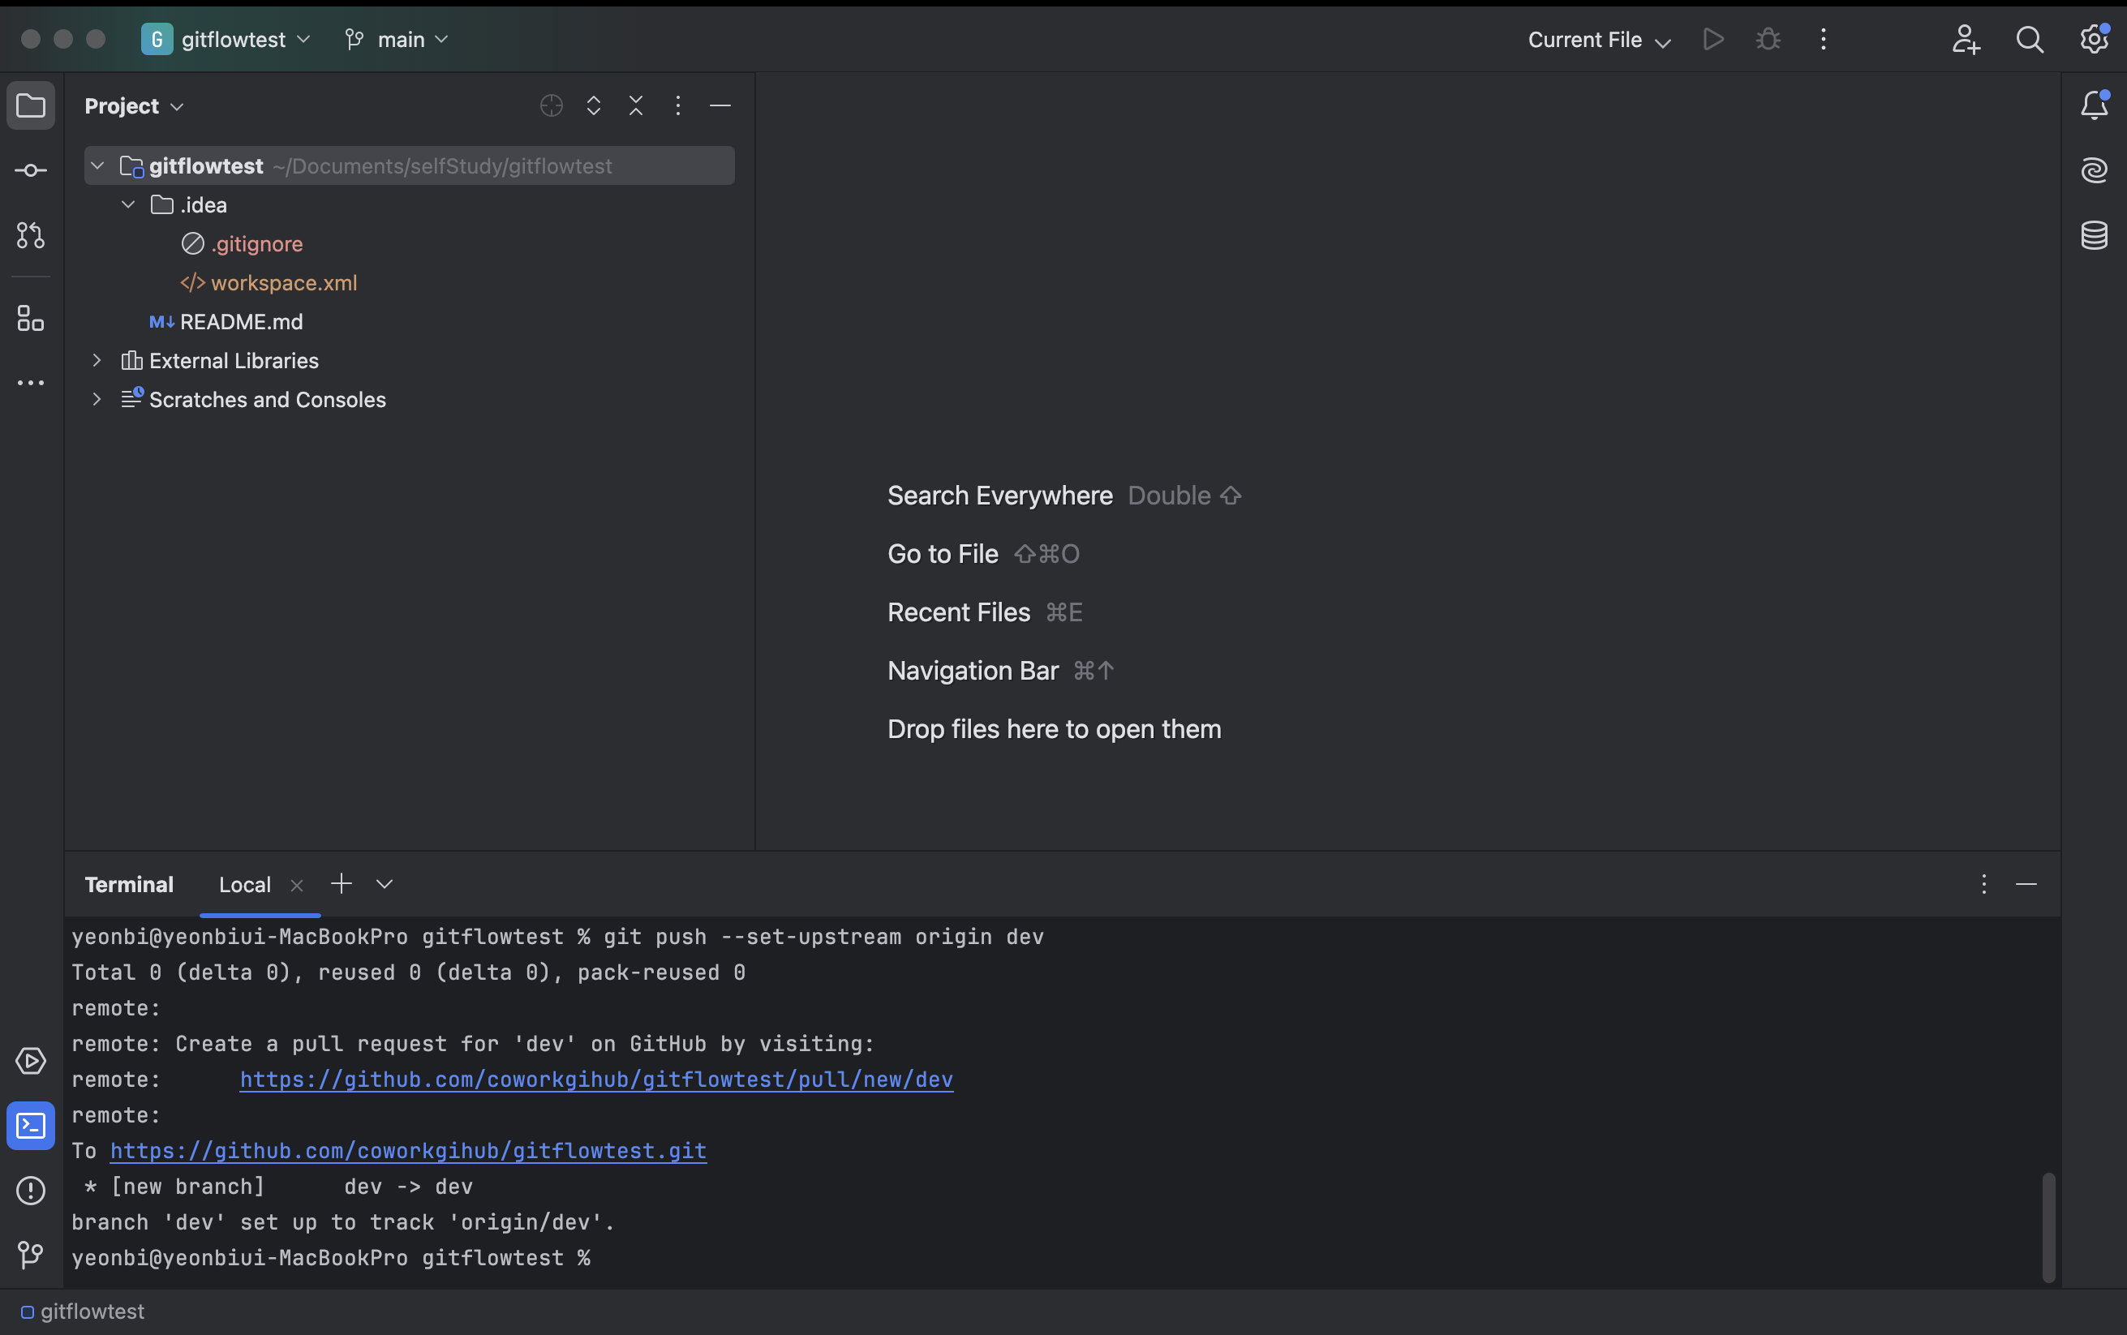Viewport: 2127px width, 1335px height.
Task: Expand External Libraries node
Action: click(97, 360)
